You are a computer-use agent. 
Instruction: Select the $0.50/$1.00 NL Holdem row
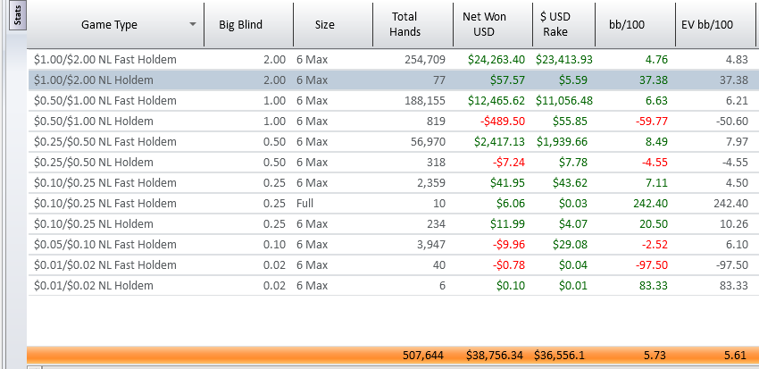pos(392,121)
